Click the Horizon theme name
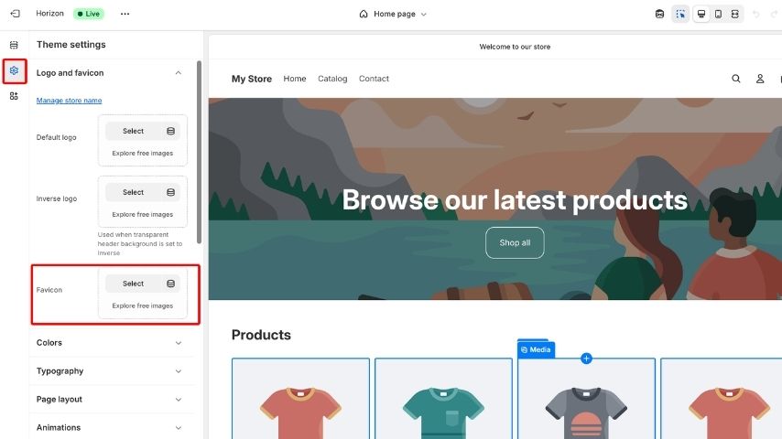782x439 pixels. [49, 14]
